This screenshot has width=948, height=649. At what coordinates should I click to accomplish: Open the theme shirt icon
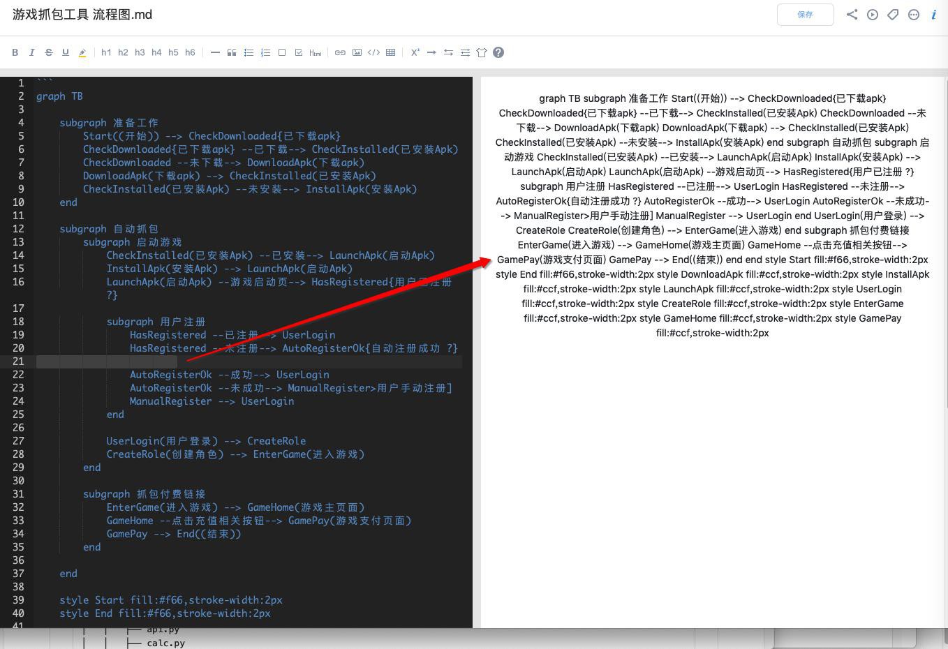pos(482,52)
